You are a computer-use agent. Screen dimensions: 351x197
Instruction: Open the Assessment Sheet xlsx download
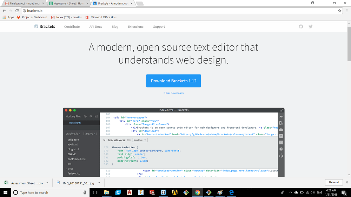click(x=24, y=183)
